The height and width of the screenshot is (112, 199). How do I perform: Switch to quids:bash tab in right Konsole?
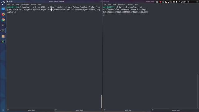pyautogui.click(x=175, y=110)
